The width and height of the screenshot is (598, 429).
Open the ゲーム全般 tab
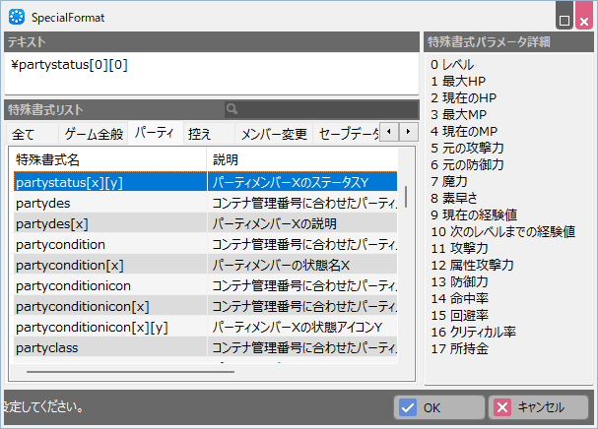[94, 133]
